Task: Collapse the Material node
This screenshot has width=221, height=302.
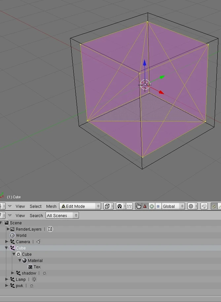Action: (x=19, y=260)
